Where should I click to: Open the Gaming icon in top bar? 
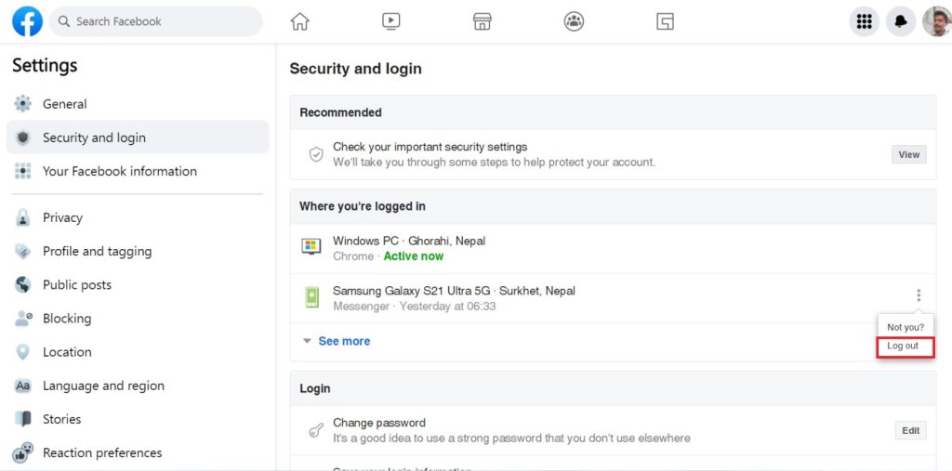click(x=666, y=21)
